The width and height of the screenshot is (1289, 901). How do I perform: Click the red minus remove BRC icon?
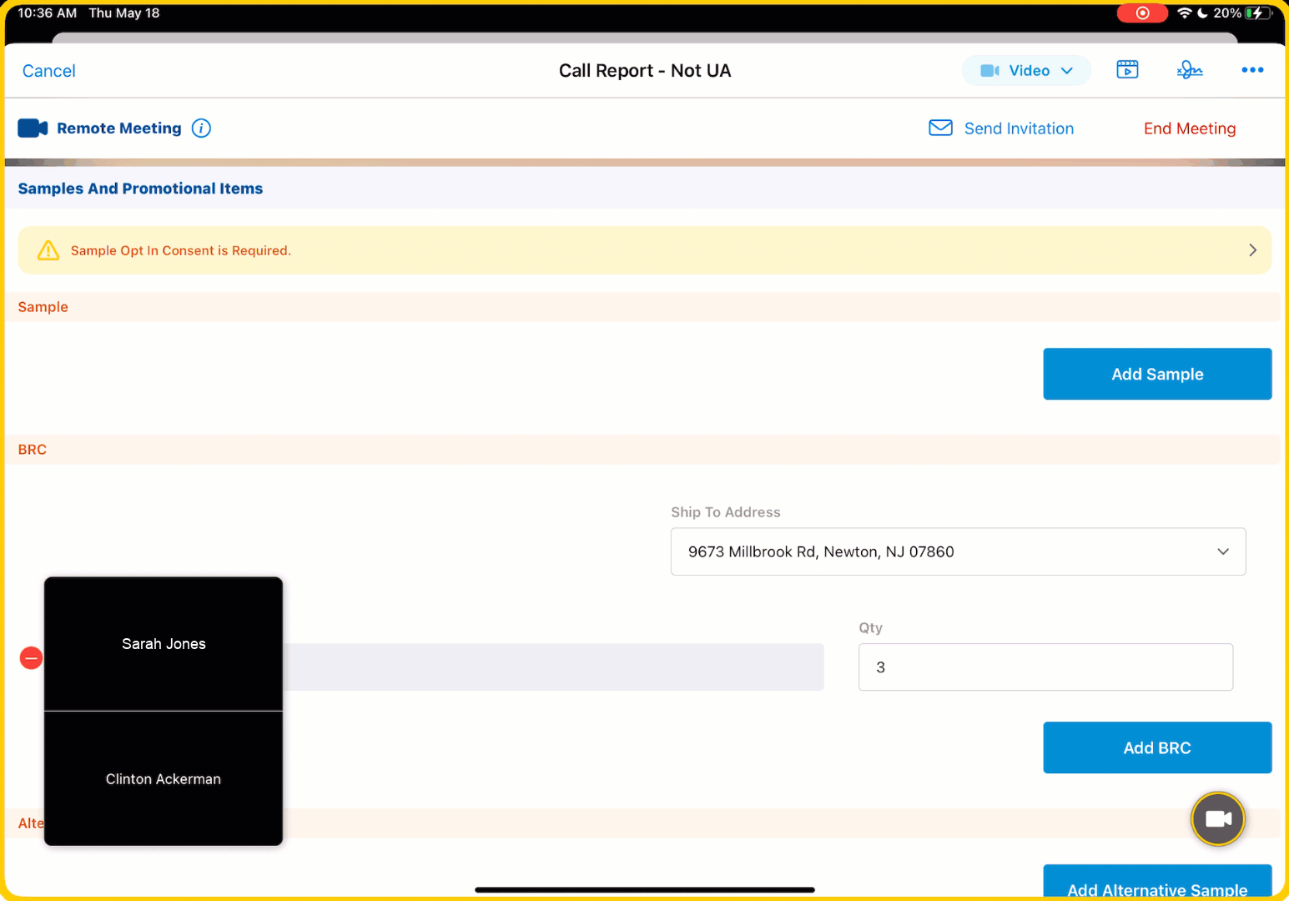coord(31,658)
